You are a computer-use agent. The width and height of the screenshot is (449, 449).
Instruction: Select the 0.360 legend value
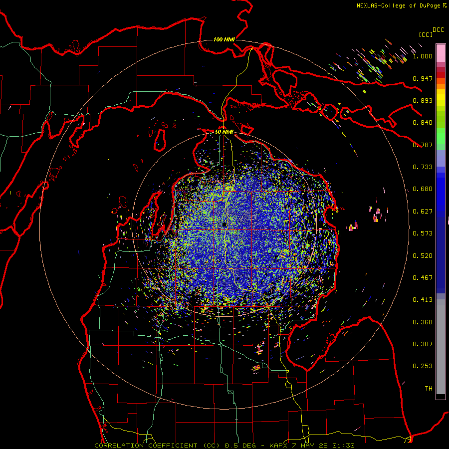tap(423, 322)
